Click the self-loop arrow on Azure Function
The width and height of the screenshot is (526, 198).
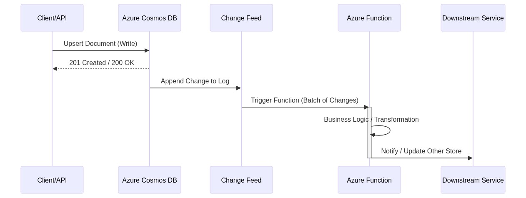(x=389, y=130)
